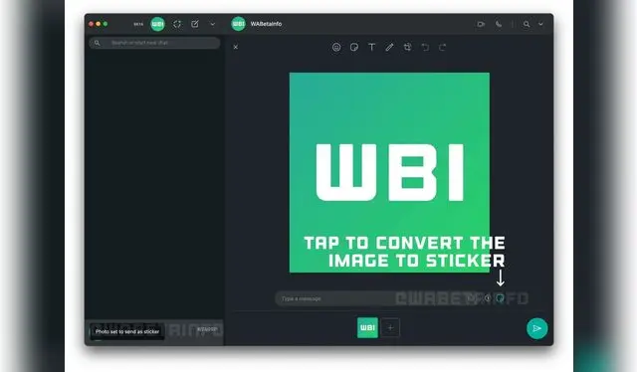
Task: Open the crop and rotate tool
Action: (407, 47)
